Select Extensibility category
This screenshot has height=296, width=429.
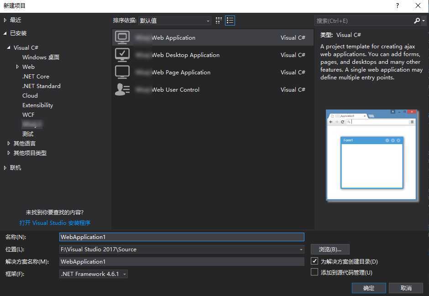tap(38, 105)
